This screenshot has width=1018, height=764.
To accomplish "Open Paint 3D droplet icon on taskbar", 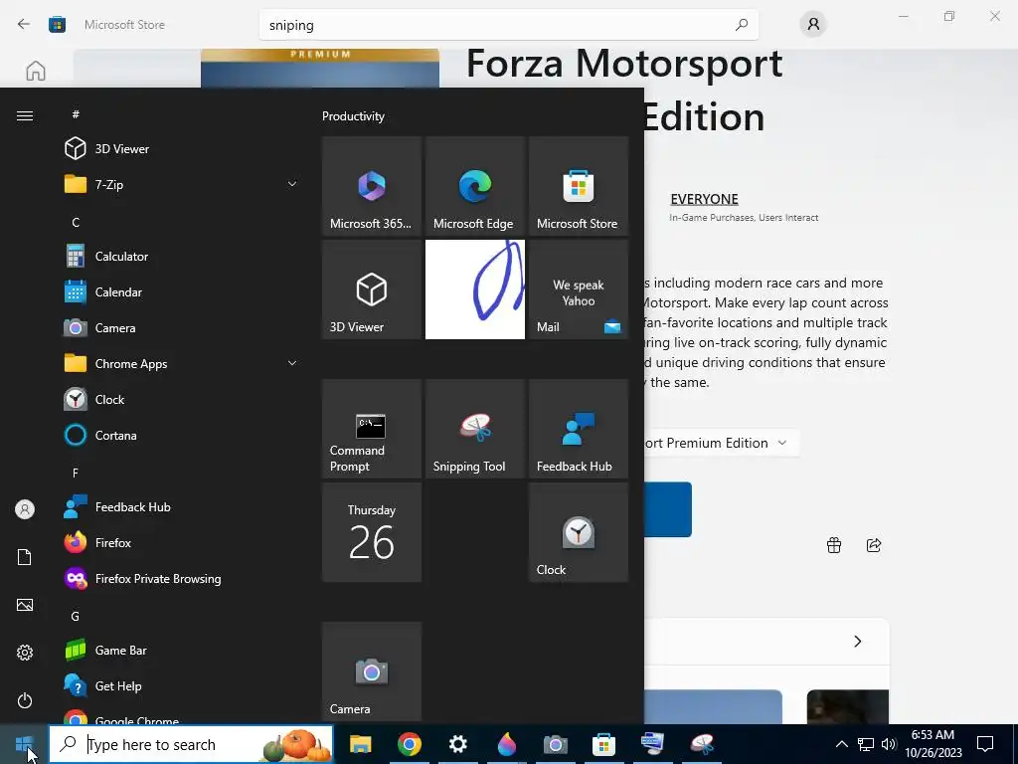I will [506, 744].
